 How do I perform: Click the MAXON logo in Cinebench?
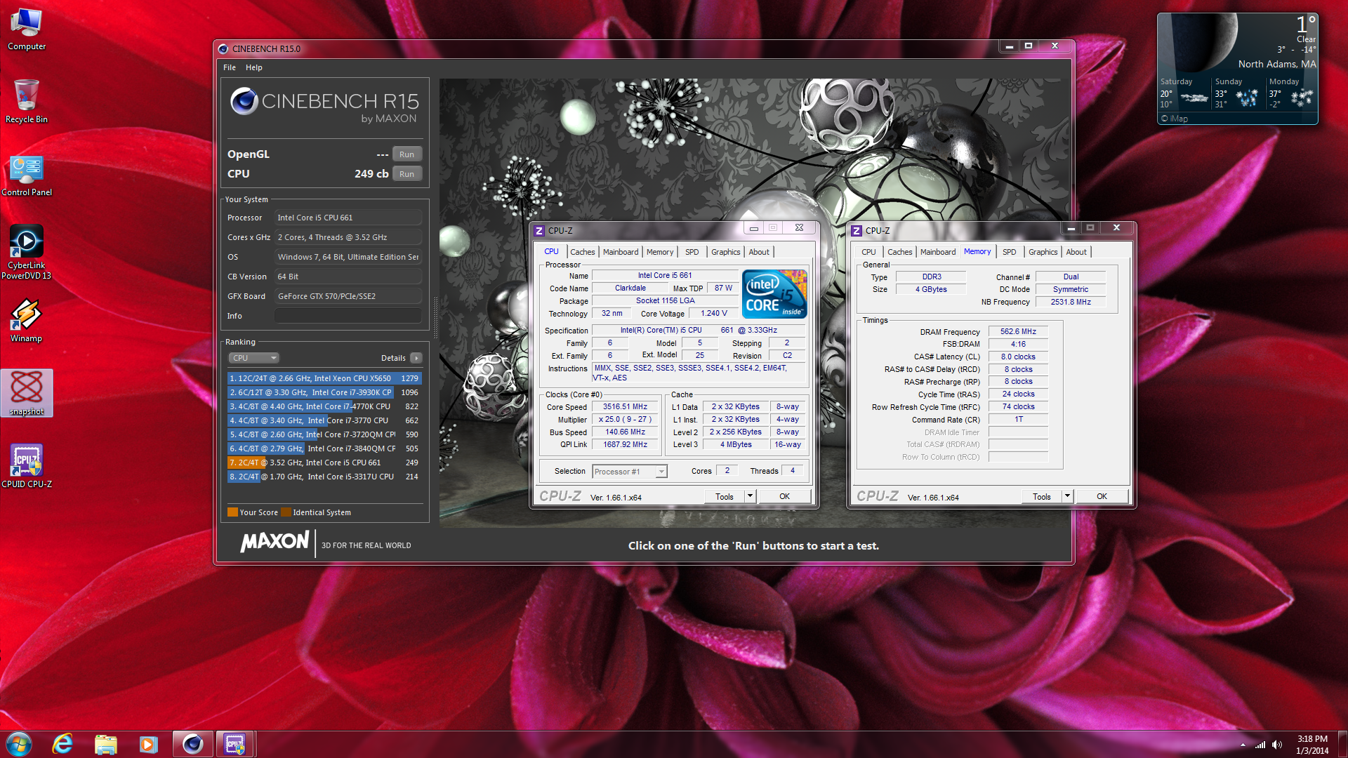pyautogui.click(x=275, y=542)
